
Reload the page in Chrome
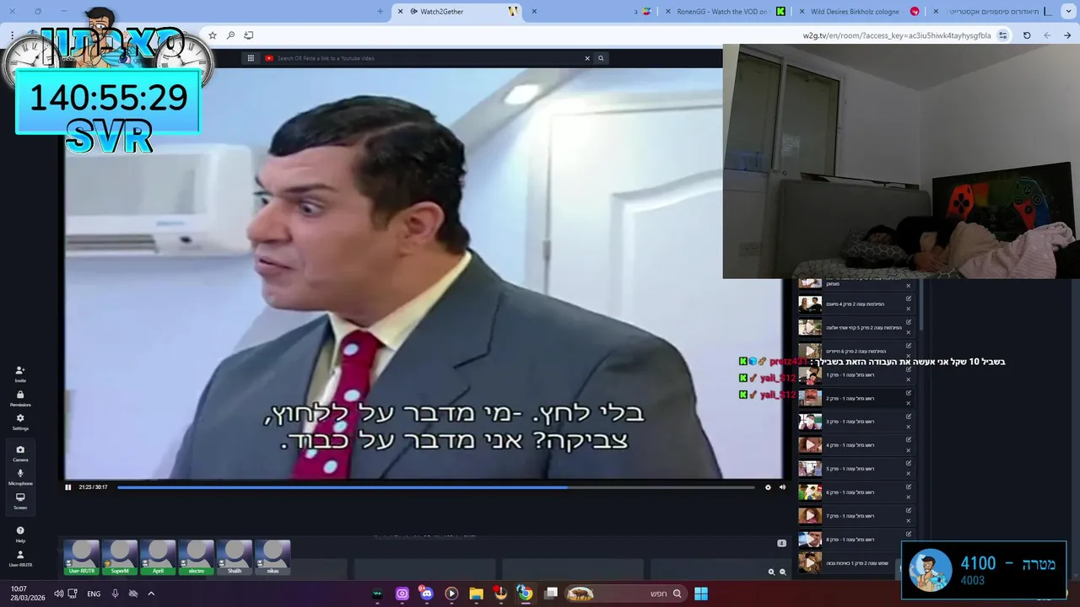1027,35
